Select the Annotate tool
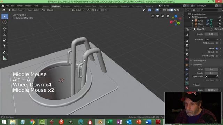Image resolution: width=223 pixels, height=125 pixels. tap(5, 52)
